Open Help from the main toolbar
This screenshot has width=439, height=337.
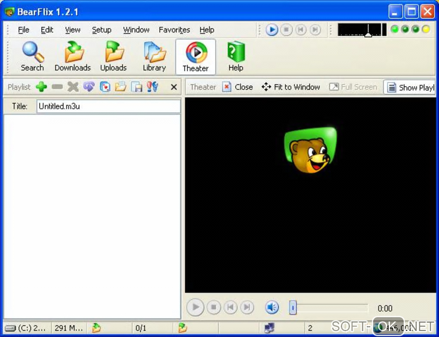(236, 56)
